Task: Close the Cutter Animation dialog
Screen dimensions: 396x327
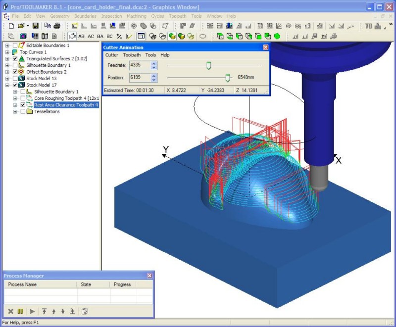Action: coord(266,47)
